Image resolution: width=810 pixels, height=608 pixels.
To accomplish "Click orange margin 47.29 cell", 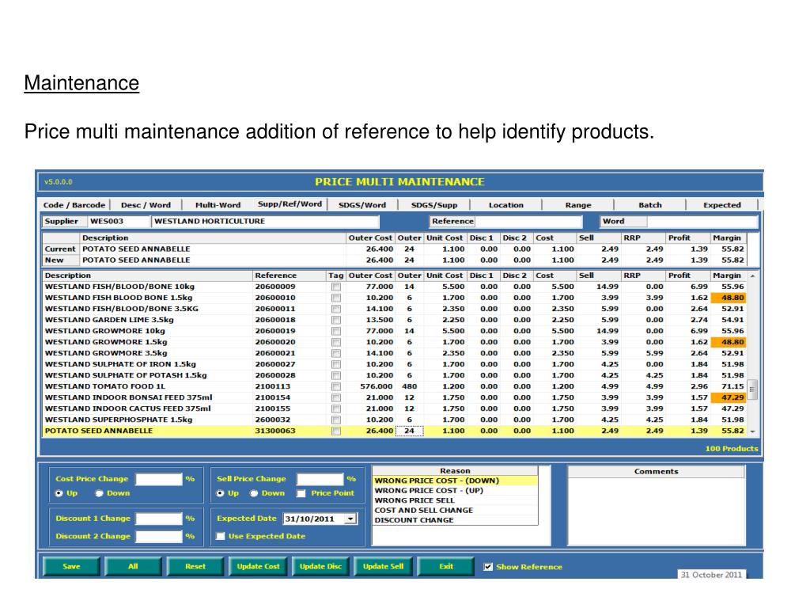I will (x=728, y=397).
